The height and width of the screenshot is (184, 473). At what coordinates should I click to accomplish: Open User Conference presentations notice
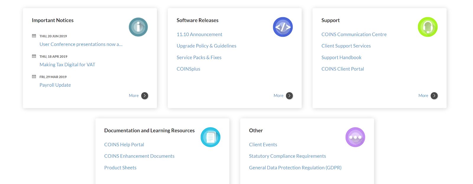pos(81,44)
